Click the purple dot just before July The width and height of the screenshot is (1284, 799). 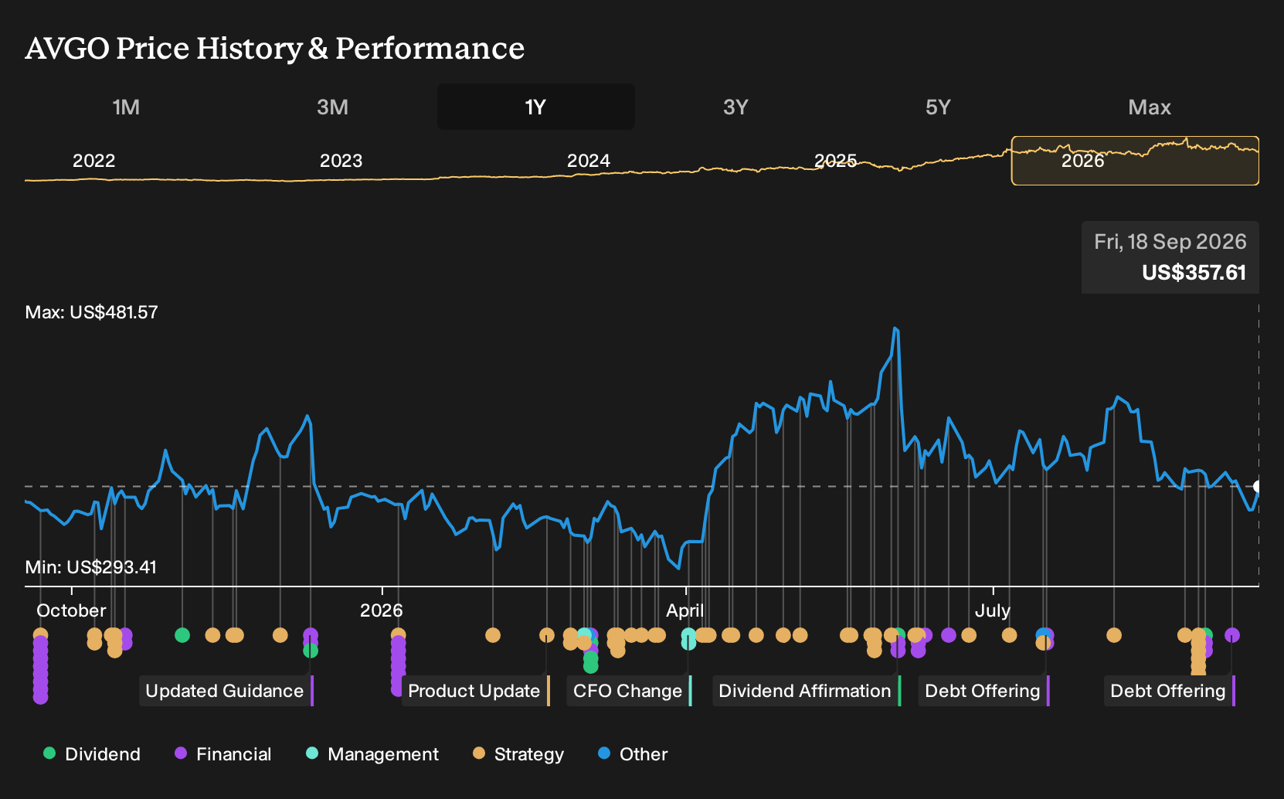(949, 635)
